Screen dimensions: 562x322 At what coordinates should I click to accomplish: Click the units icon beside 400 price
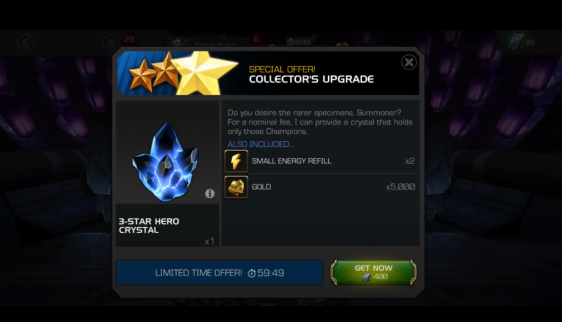[366, 277]
